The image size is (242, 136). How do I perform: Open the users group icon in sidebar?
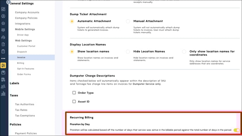coord(3,87)
